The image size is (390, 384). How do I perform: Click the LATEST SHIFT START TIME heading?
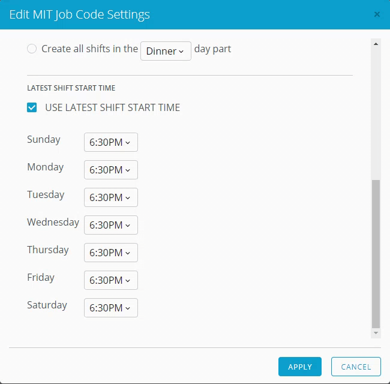pyautogui.click(x=71, y=88)
